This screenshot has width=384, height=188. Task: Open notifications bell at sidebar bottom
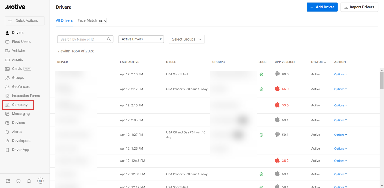(29, 181)
